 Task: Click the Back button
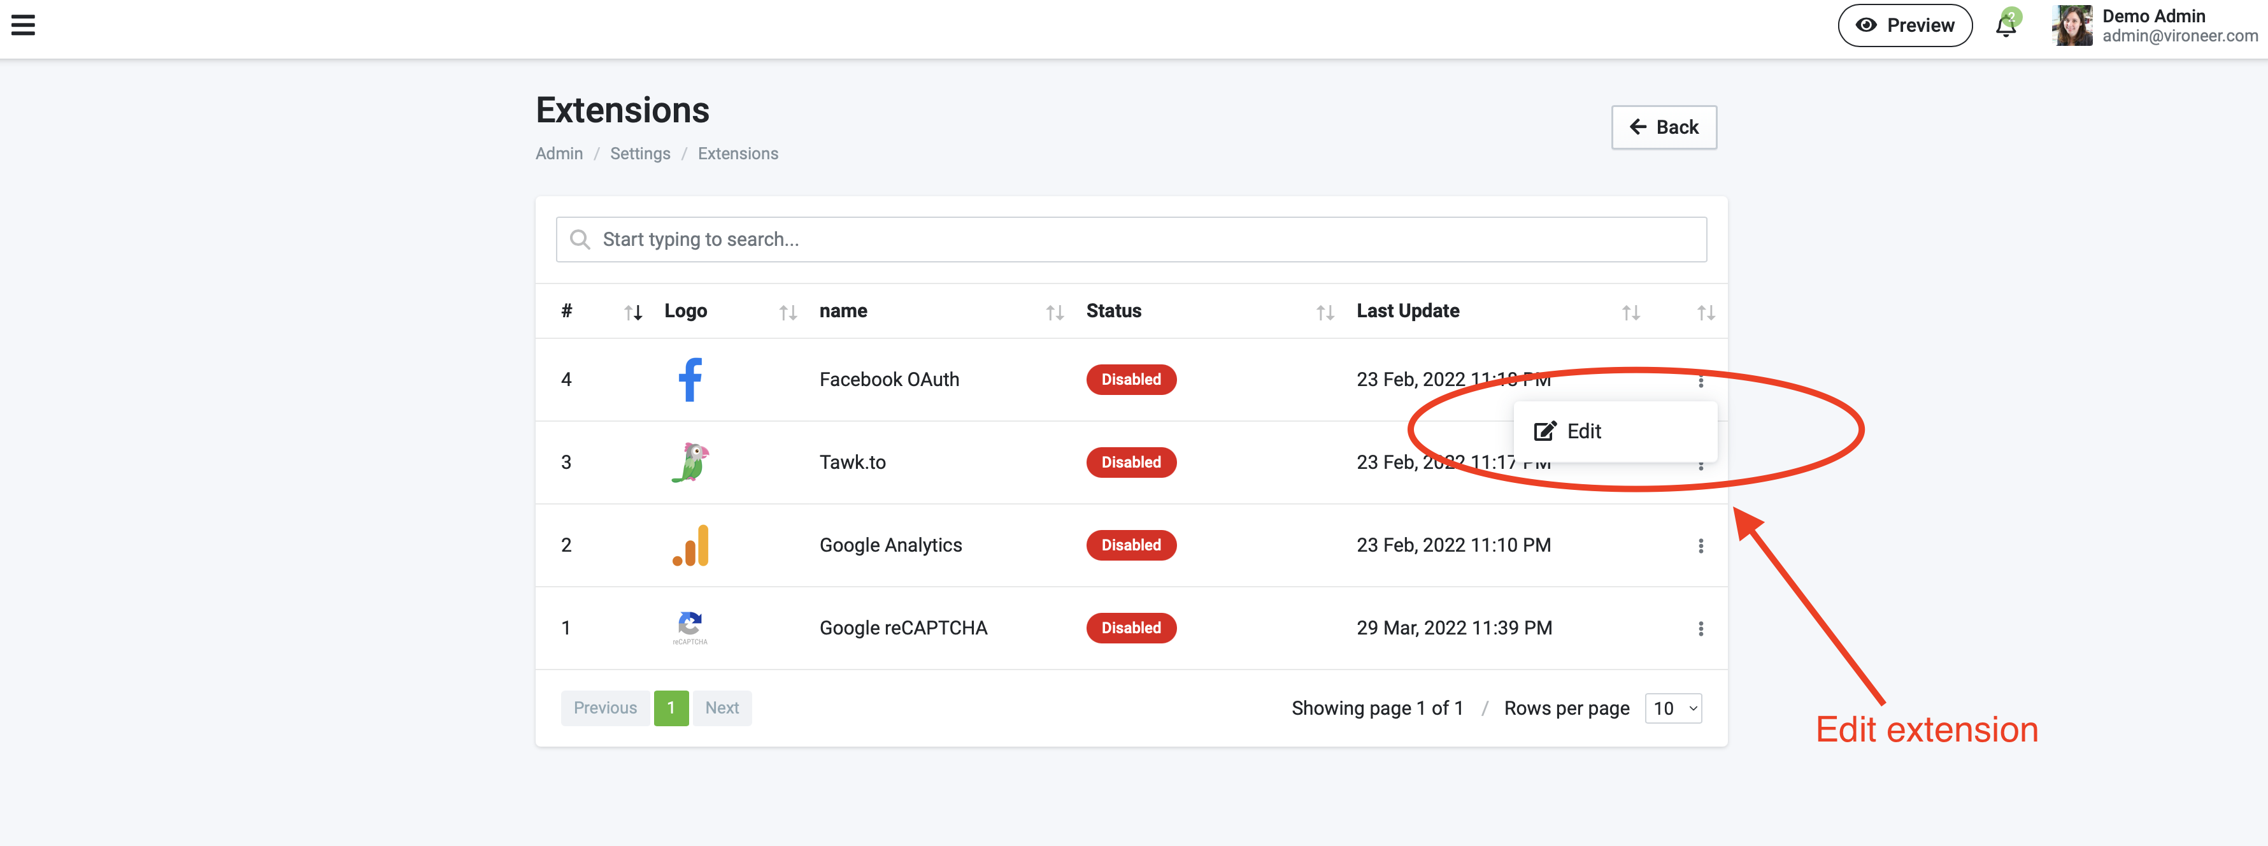(x=1663, y=127)
